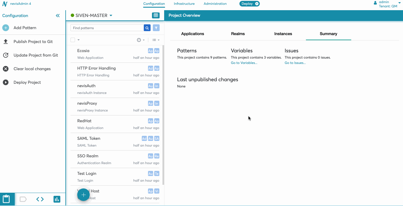Click the filter funnel icon

tap(156, 28)
